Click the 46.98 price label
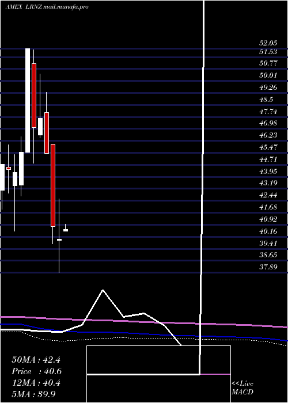The width and height of the screenshot is (288, 403). 268,123
